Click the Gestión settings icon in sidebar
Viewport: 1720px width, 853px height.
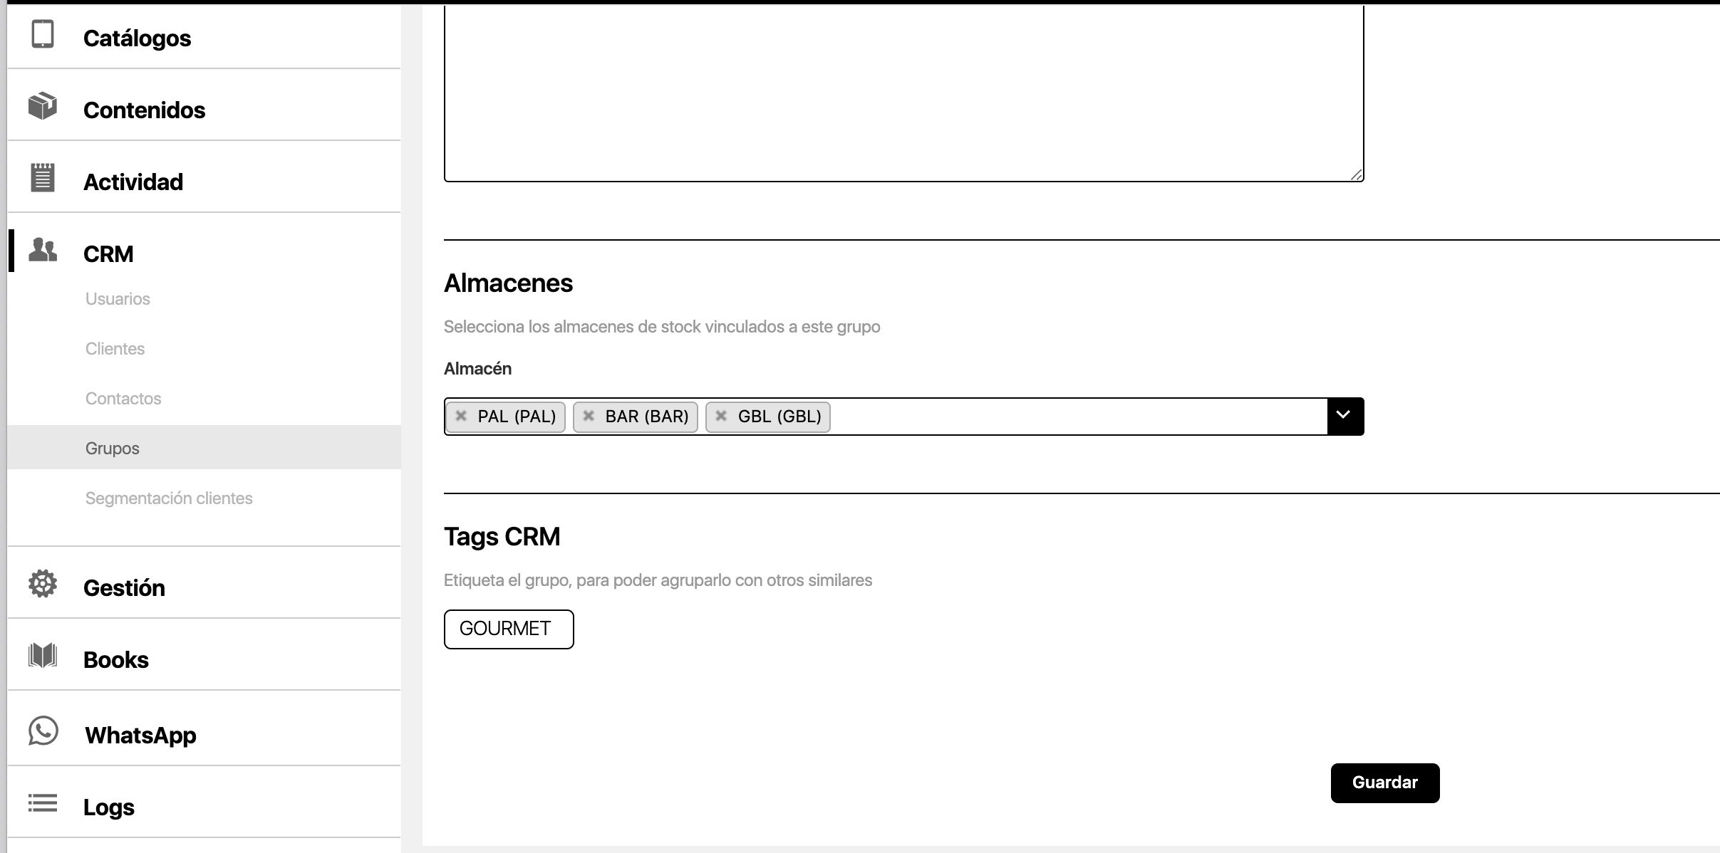[x=41, y=585]
